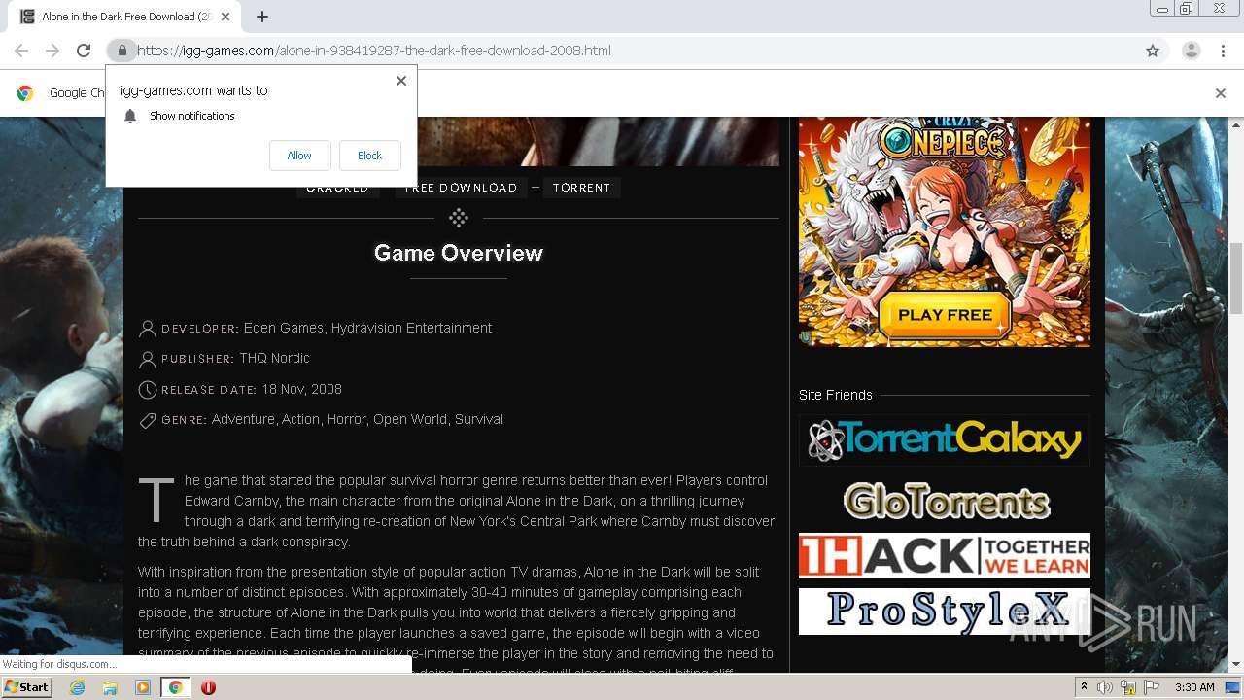This screenshot has width=1244, height=700.
Task: Open the Adventure genre link
Action: pyautogui.click(x=243, y=419)
